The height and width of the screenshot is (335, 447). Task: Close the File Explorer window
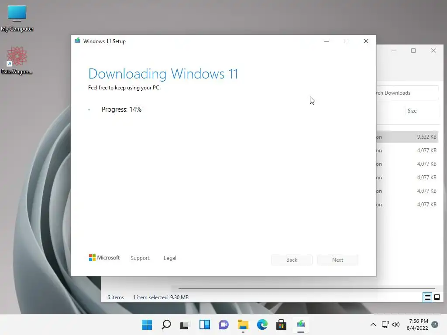[x=433, y=51]
